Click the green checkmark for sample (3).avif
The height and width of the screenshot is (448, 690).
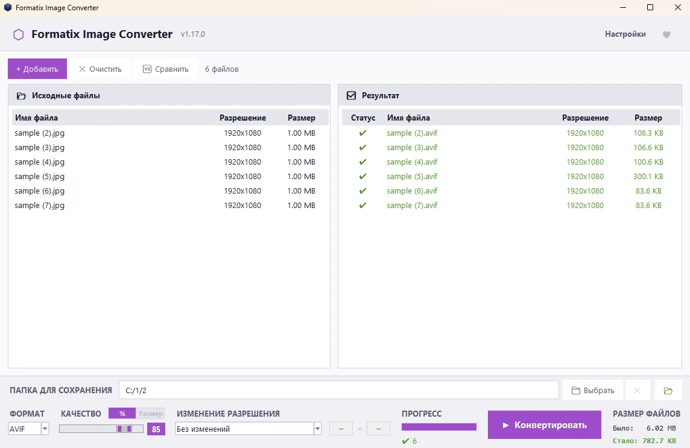pos(362,148)
